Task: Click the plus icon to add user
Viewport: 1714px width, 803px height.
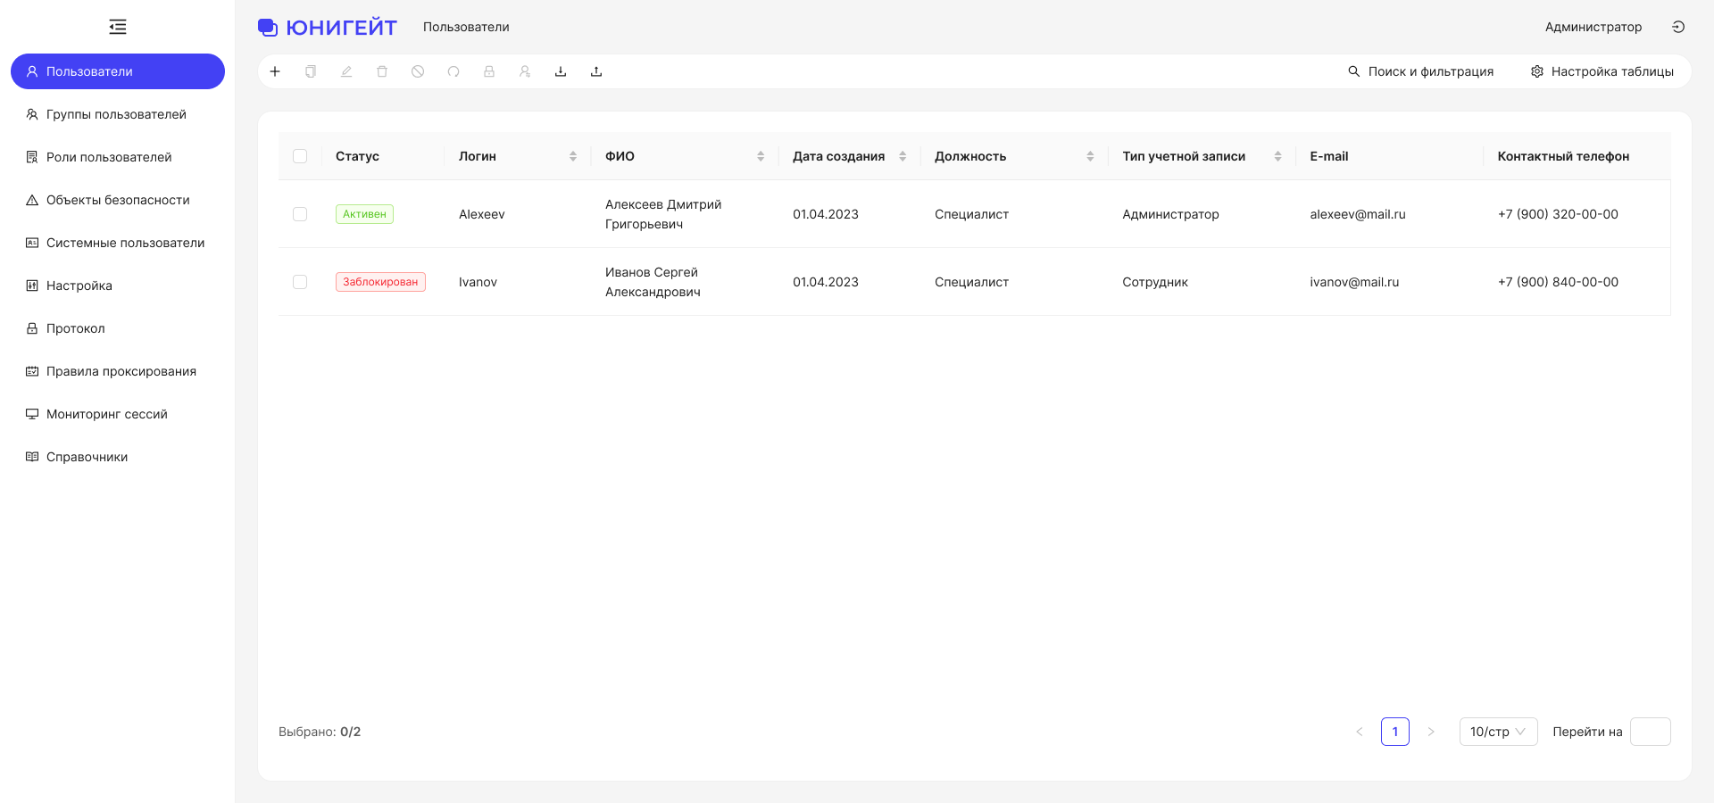Action: [275, 71]
